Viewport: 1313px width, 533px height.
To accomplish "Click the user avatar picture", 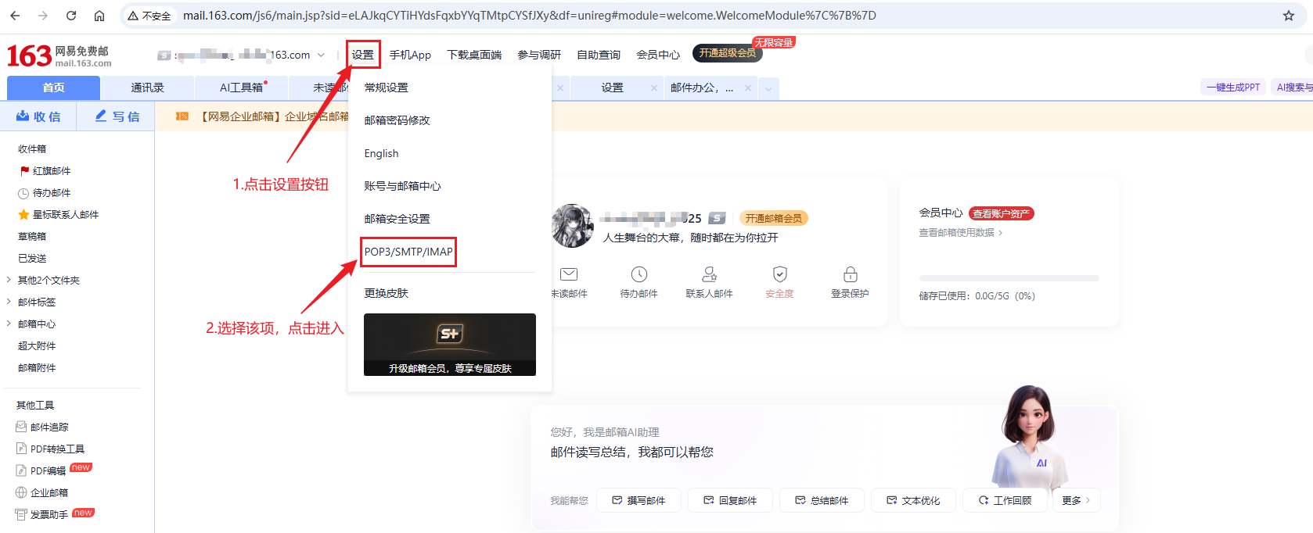I will pyautogui.click(x=573, y=226).
